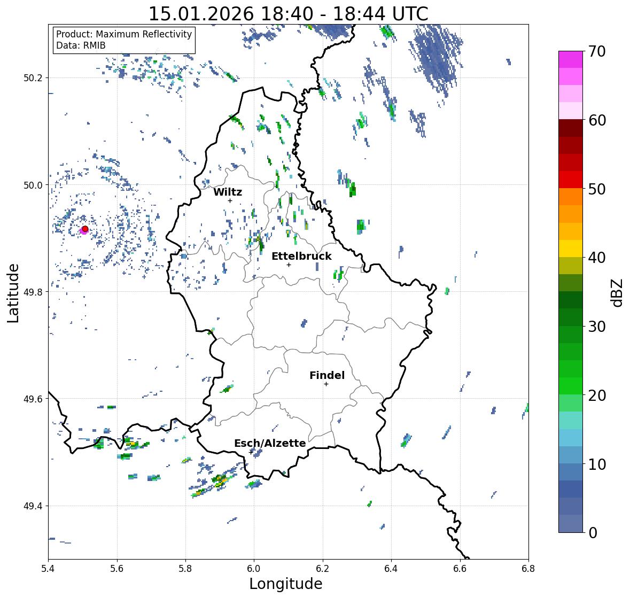Click the Longitude axis label

click(x=286, y=584)
